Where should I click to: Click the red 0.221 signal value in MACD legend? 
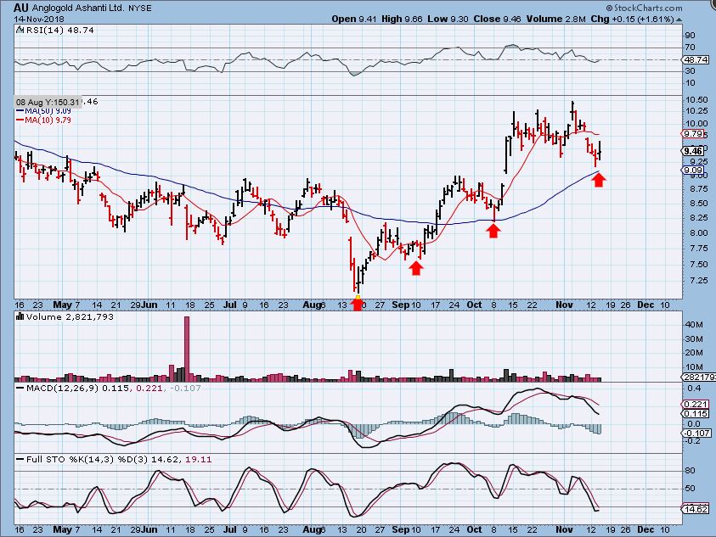tap(149, 388)
